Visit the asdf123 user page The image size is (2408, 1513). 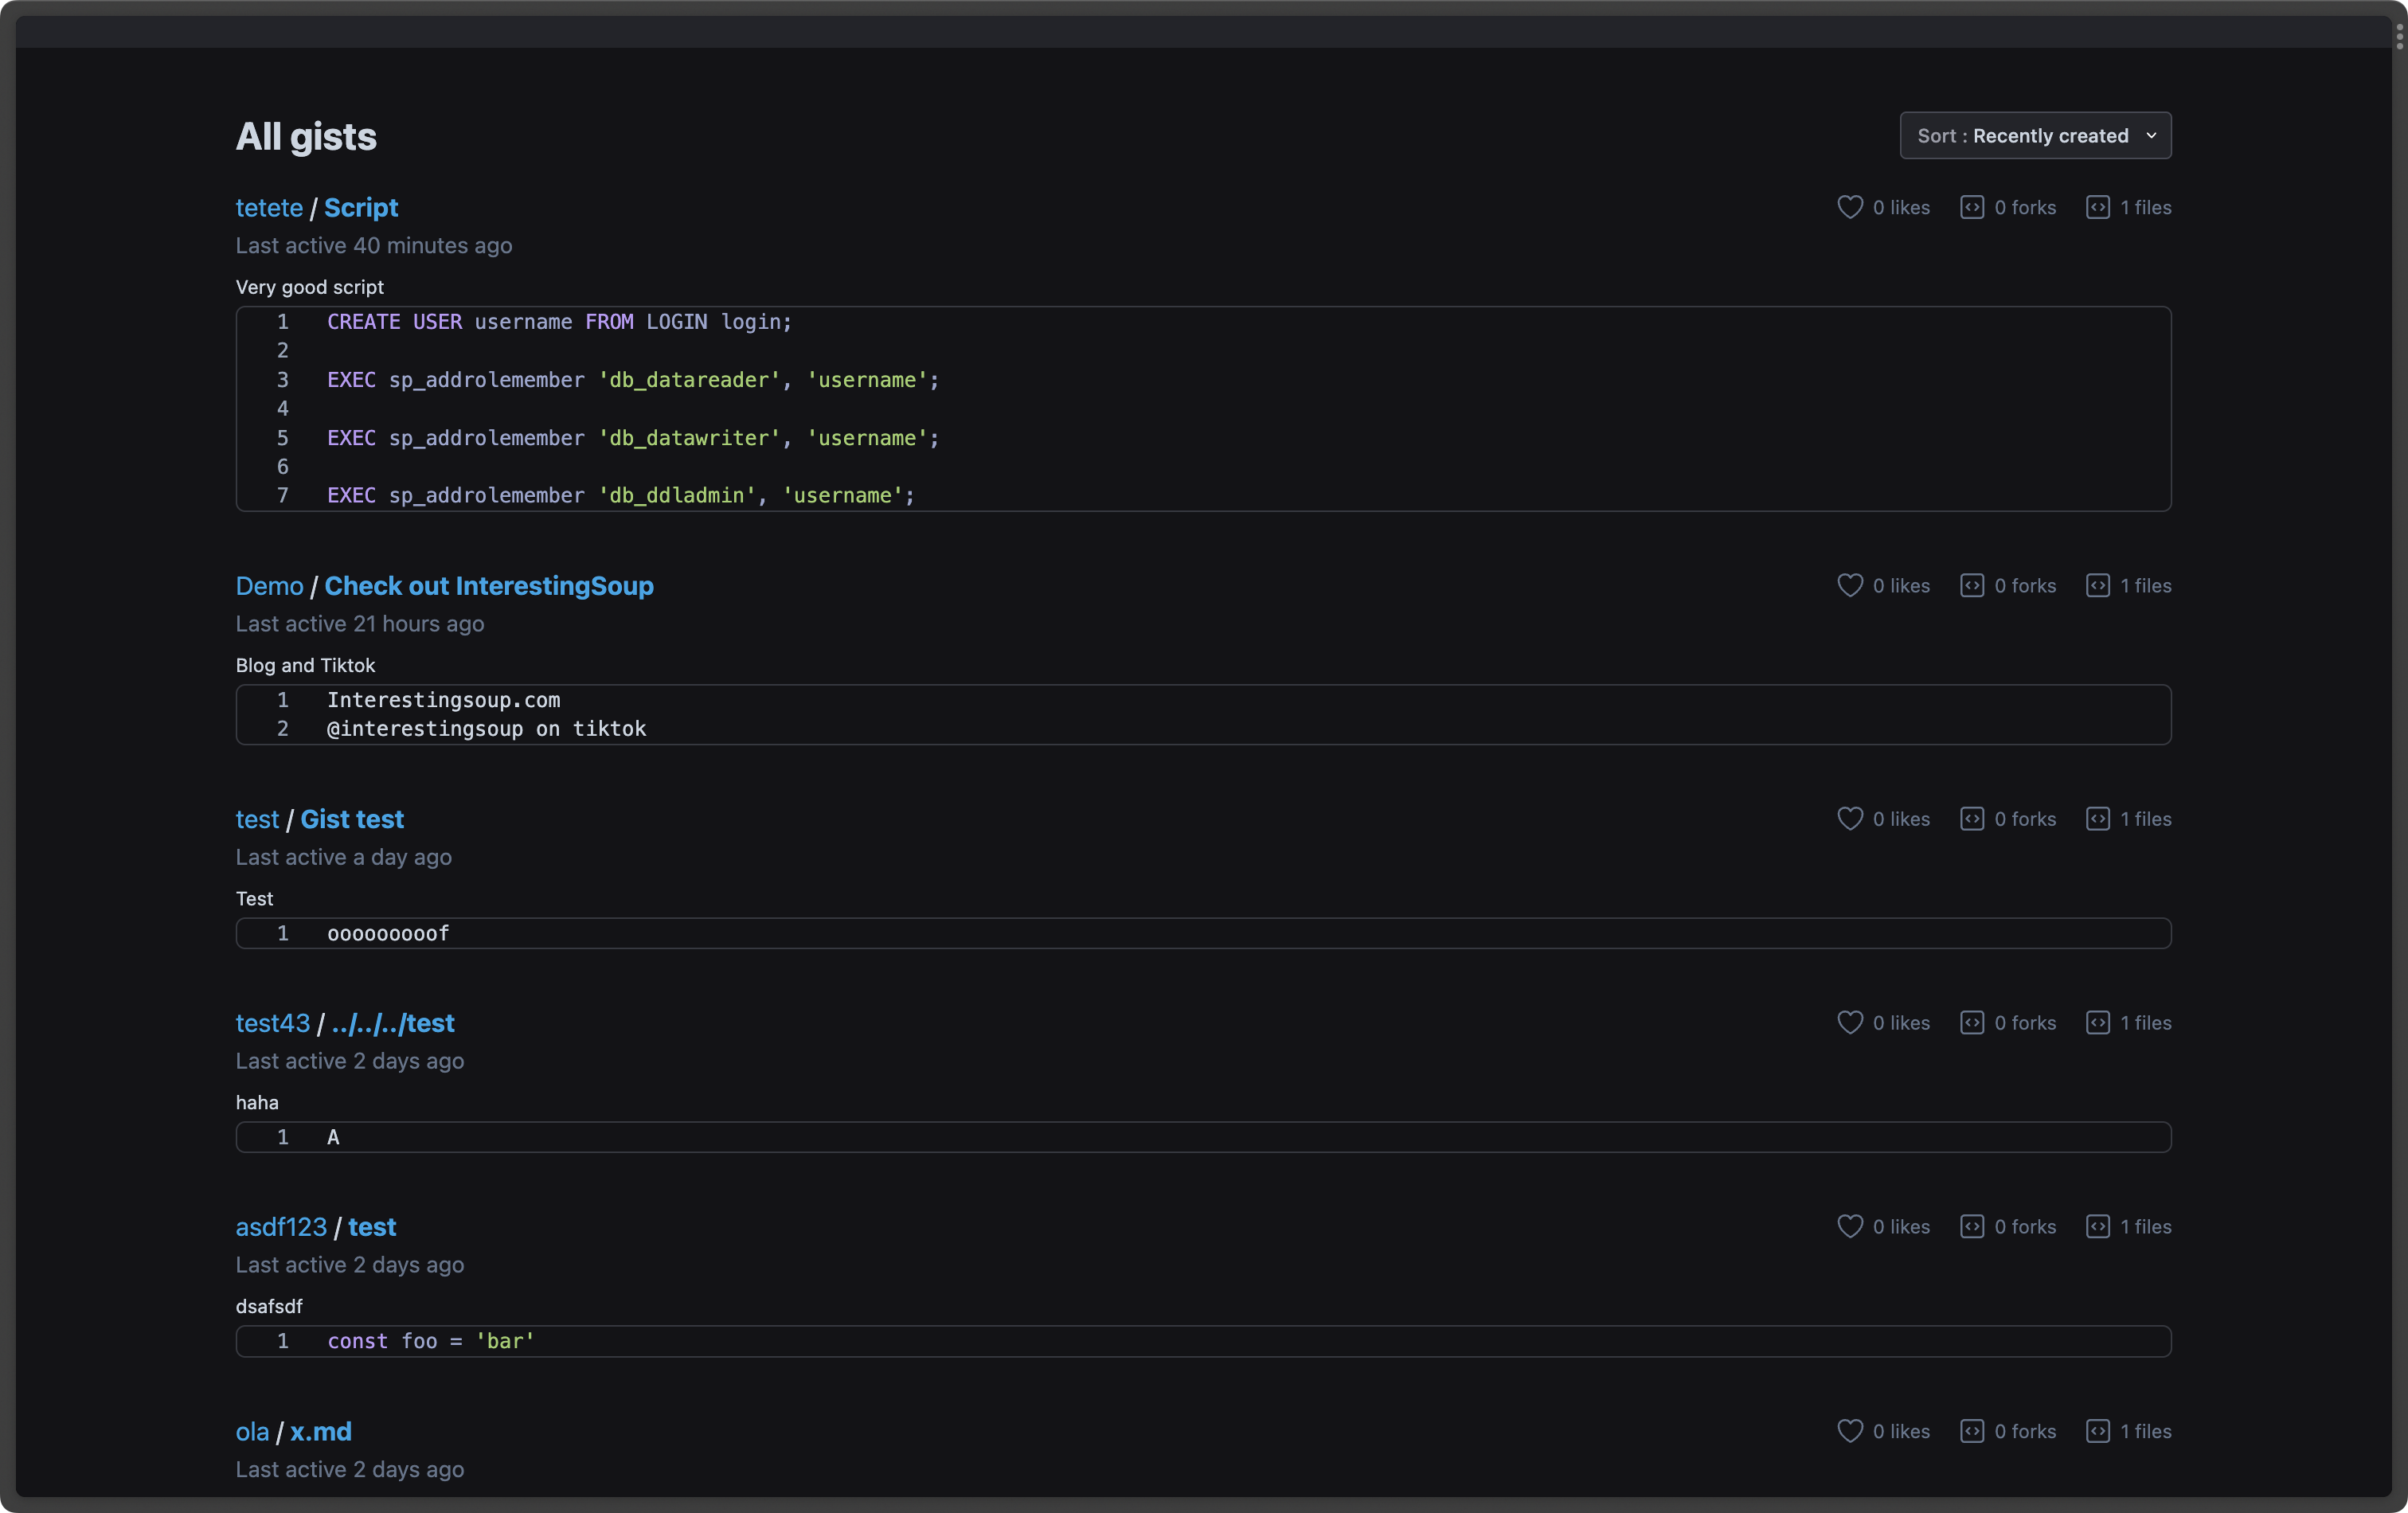click(x=281, y=1226)
